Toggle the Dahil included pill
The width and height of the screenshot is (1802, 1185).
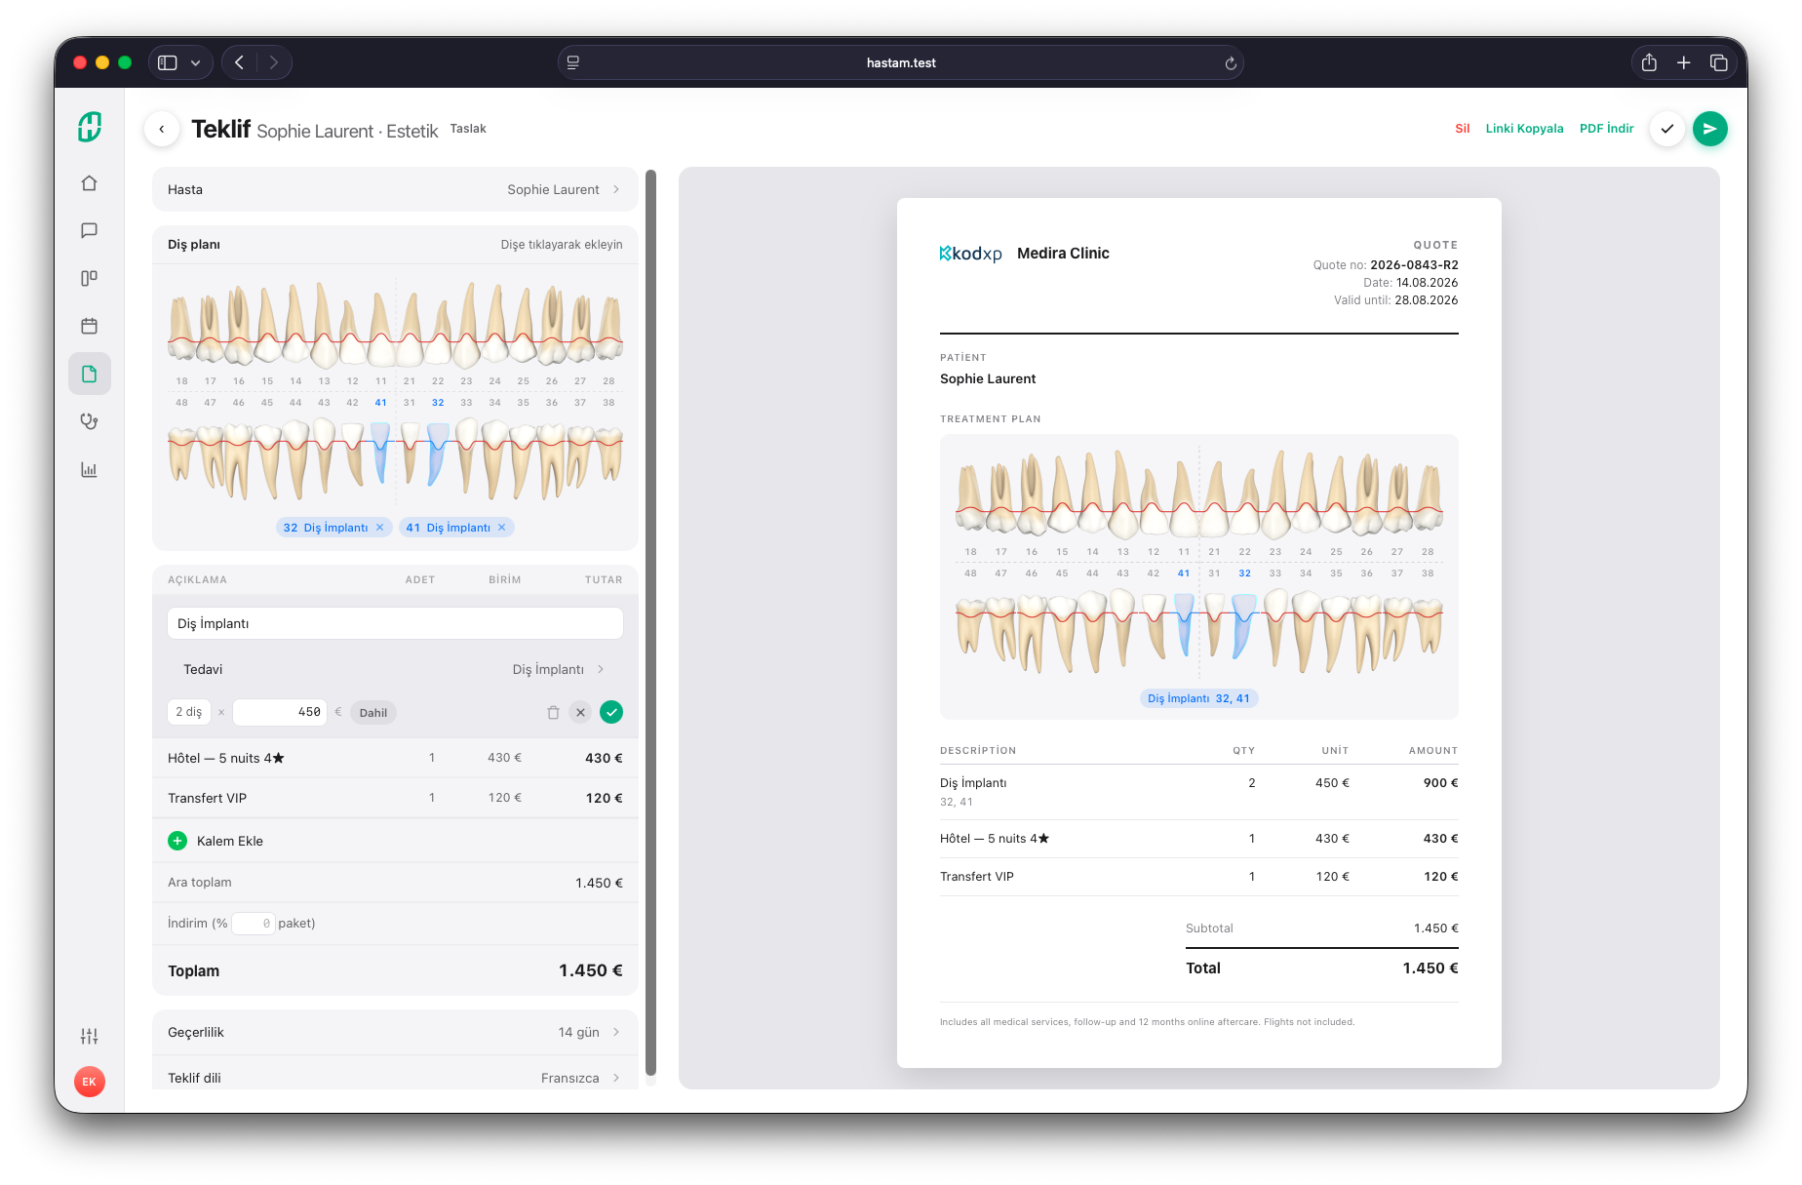pyautogui.click(x=373, y=713)
